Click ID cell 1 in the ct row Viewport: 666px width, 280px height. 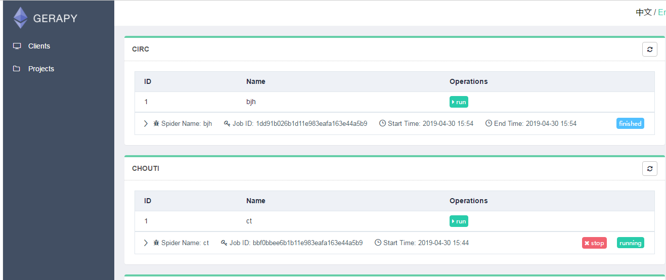tap(146, 221)
